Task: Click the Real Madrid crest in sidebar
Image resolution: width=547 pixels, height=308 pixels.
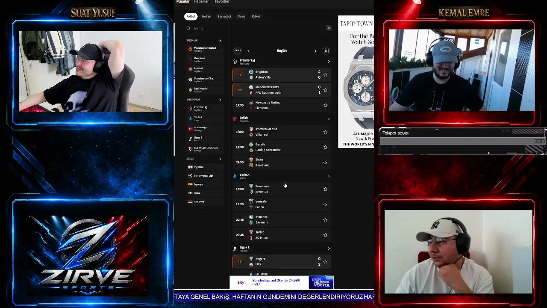Action: [x=191, y=90]
